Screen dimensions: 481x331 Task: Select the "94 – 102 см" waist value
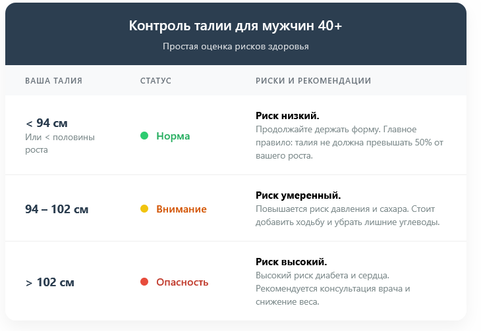(57, 209)
